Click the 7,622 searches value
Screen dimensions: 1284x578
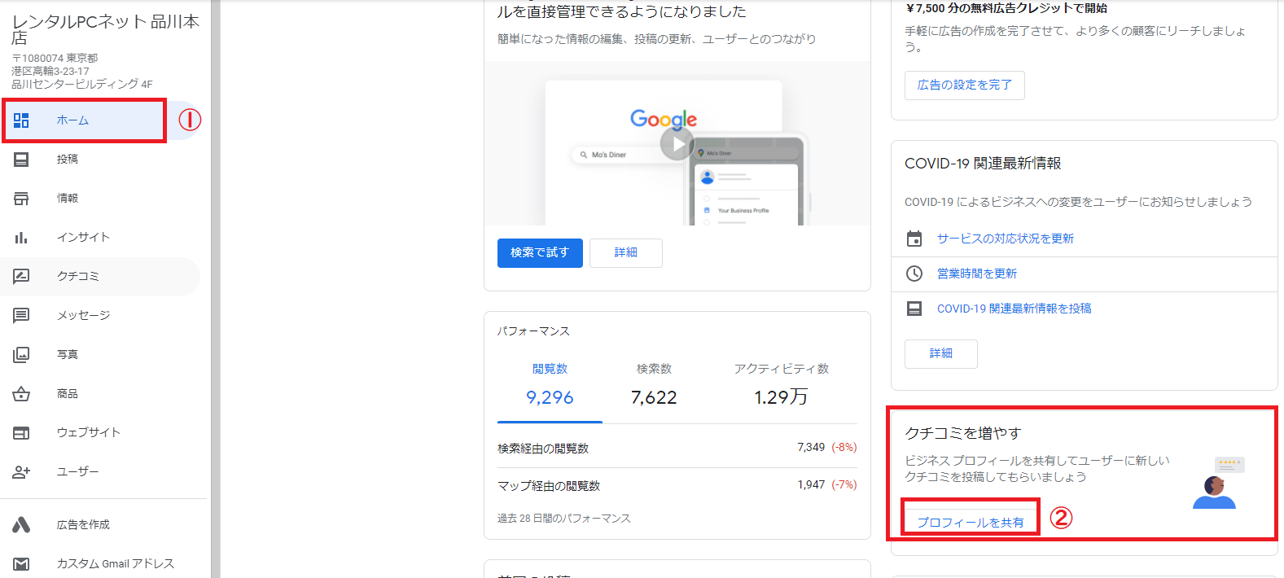pos(654,397)
